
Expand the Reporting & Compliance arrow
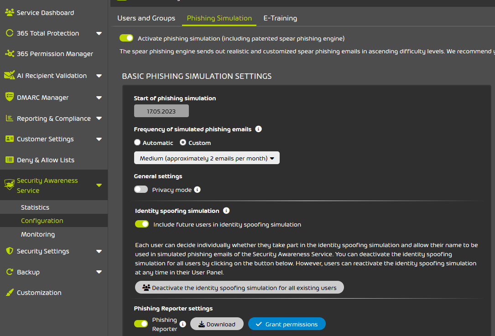coord(99,119)
